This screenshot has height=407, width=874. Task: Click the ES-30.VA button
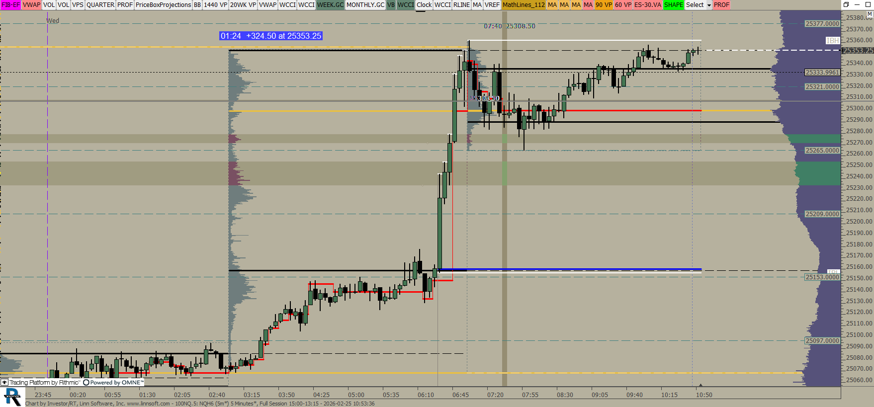[x=647, y=5]
